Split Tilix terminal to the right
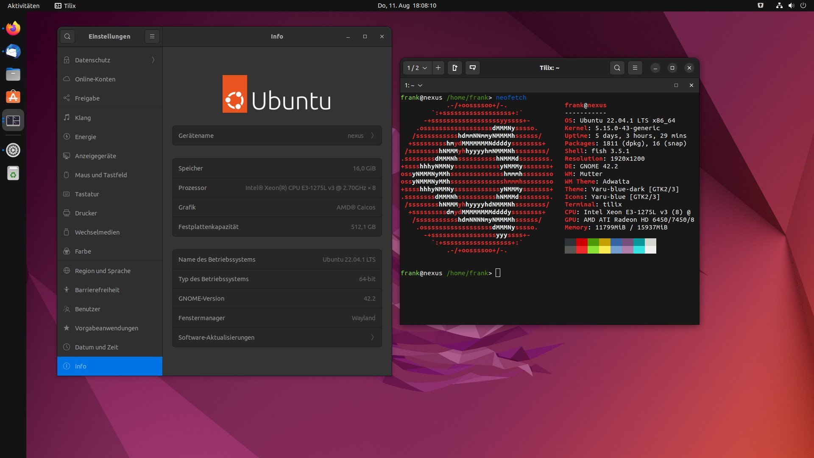This screenshot has width=814, height=458. coord(455,68)
